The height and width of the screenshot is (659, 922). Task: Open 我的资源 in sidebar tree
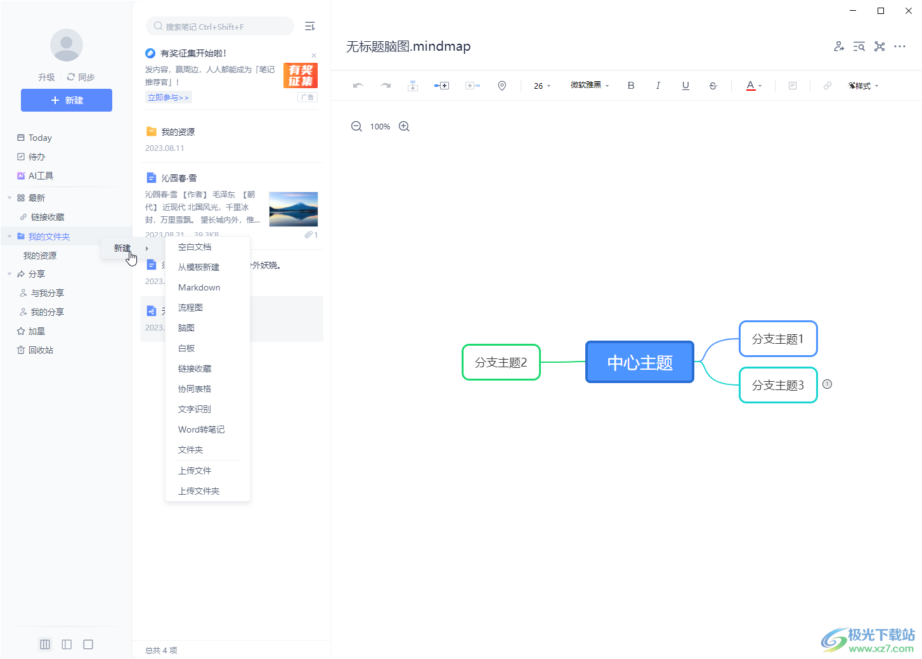click(40, 256)
